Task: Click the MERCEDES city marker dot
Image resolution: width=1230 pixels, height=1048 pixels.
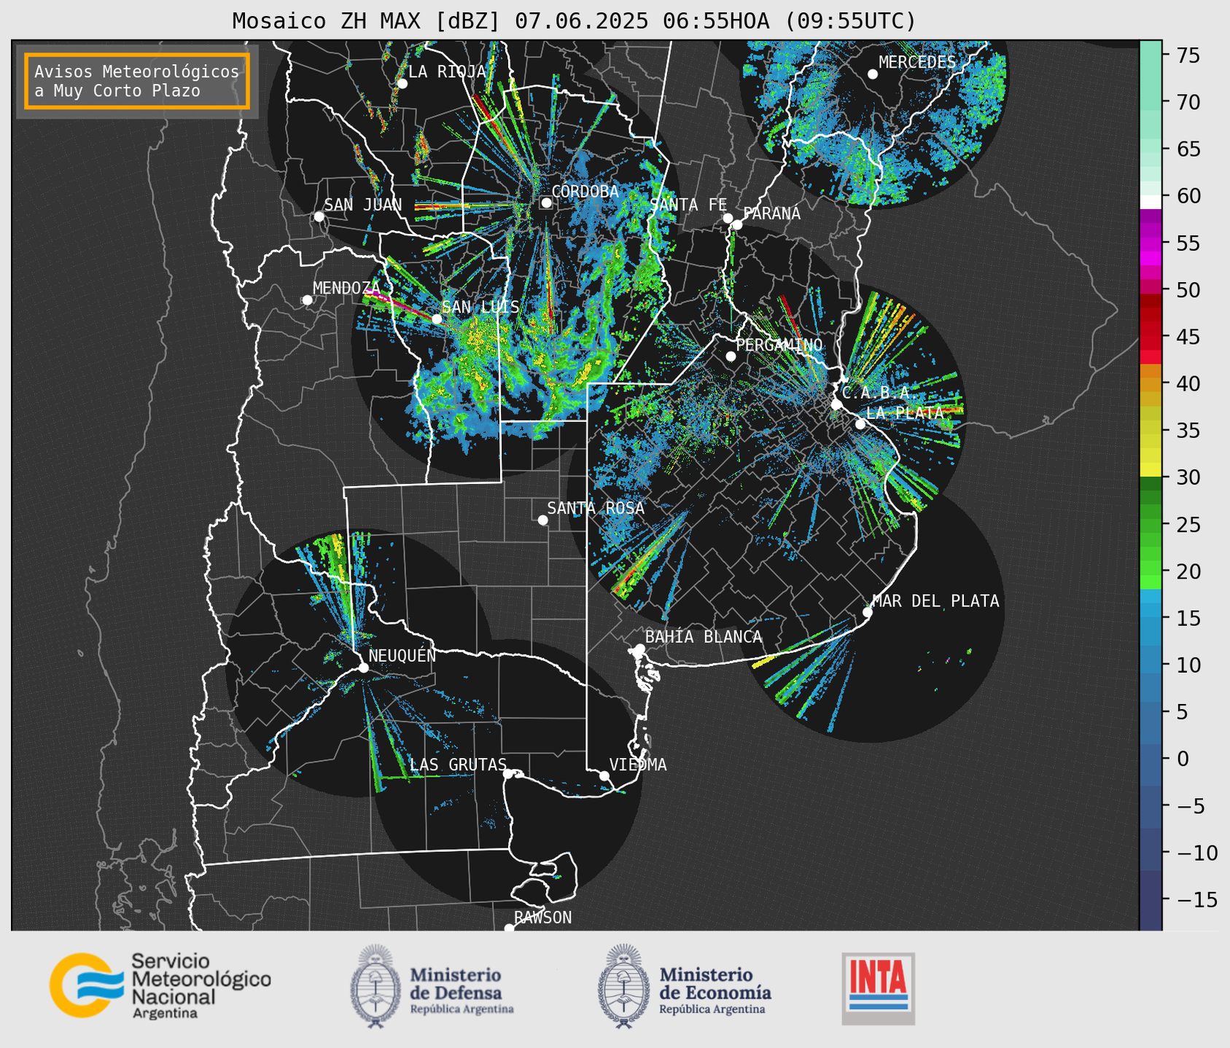Action: coord(873,74)
